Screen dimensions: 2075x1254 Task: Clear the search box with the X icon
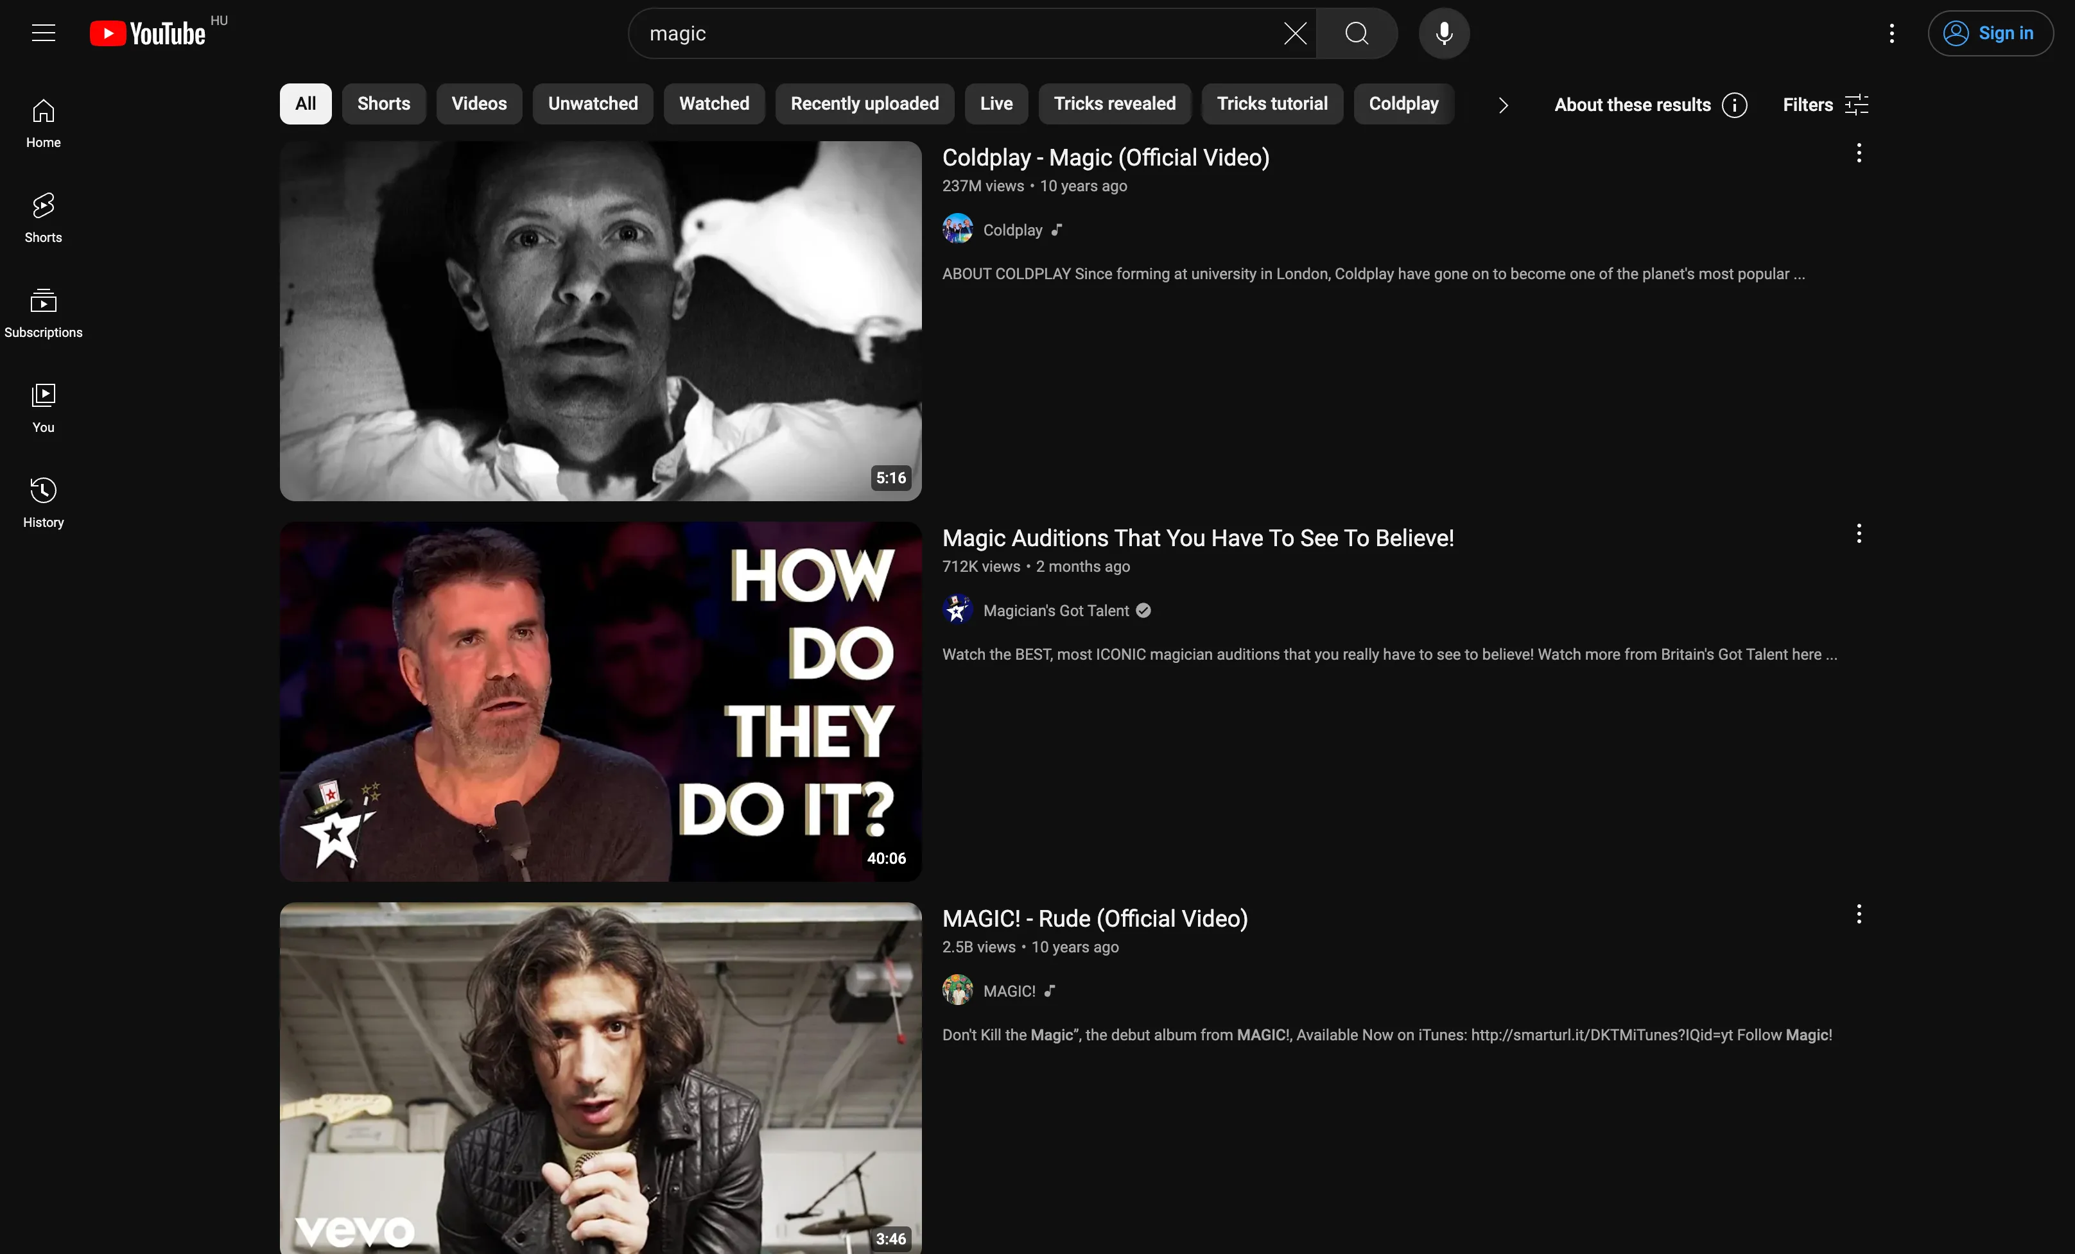pyautogui.click(x=1294, y=33)
